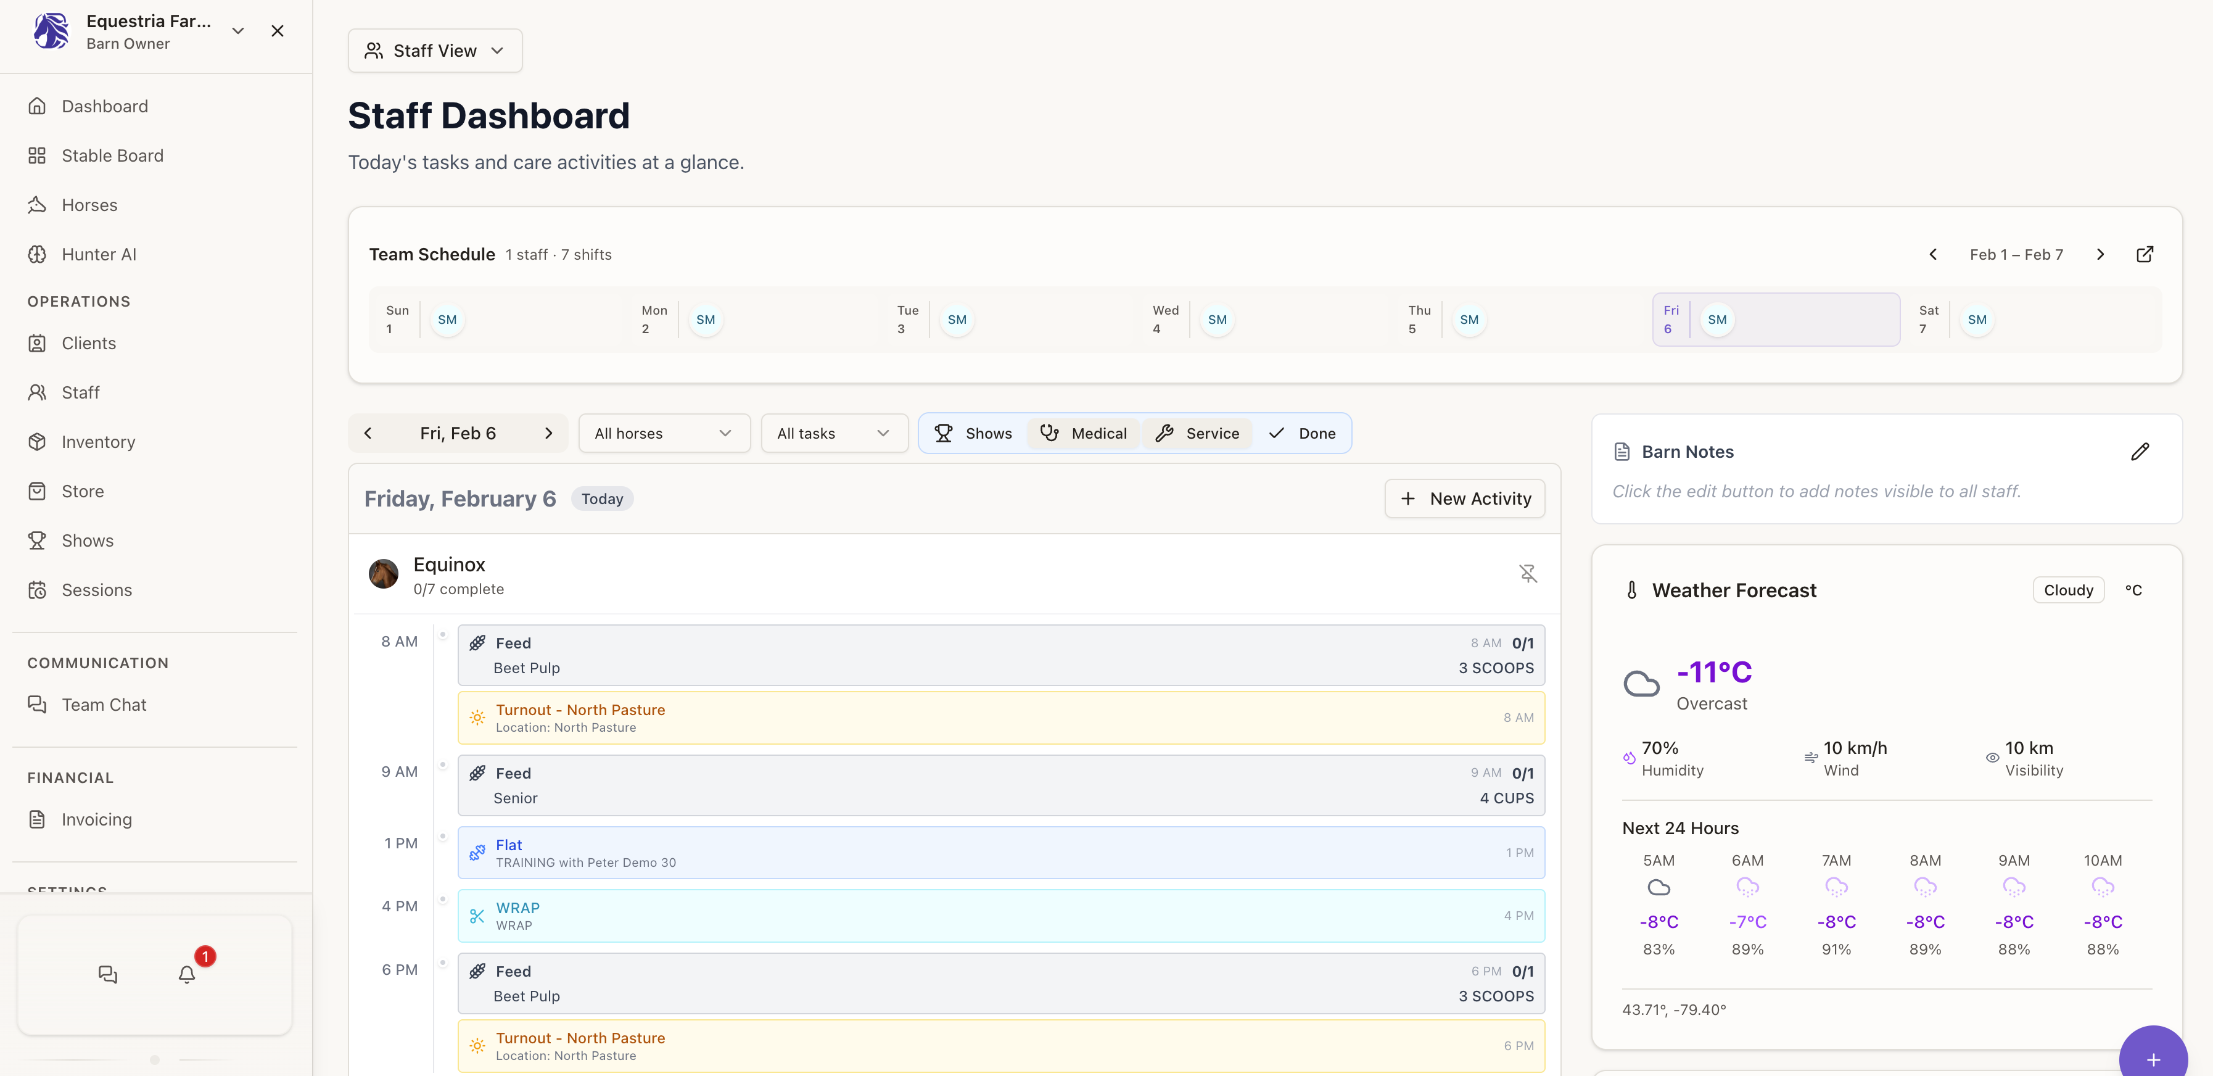Screen dimensions: 2213x1076
Task: Toggle the Shows filter
Action: coord(973,433)
